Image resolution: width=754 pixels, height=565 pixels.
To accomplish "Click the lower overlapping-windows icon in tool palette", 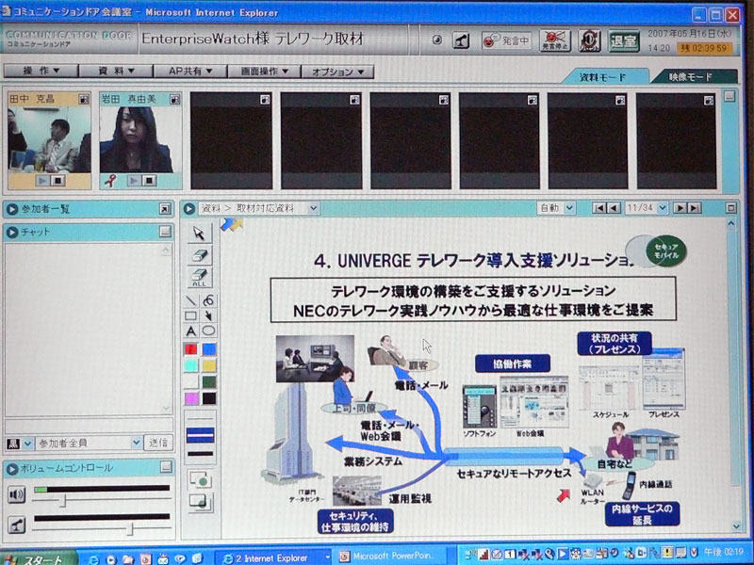I will [200, 502].
